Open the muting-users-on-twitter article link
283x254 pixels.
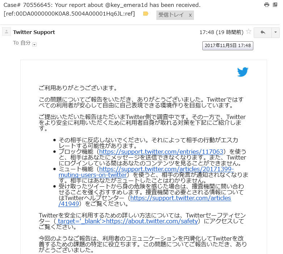coord(146,172)
